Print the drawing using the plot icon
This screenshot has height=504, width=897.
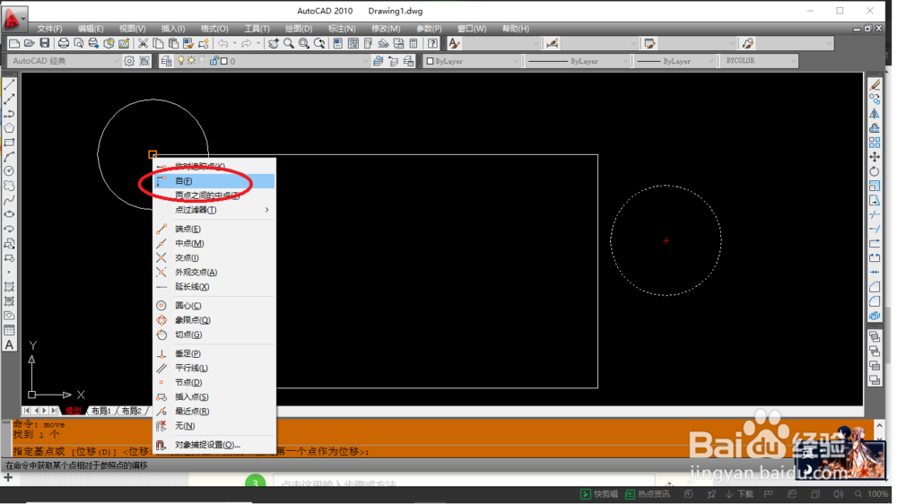pyautogui.click(x=64, y=43)
